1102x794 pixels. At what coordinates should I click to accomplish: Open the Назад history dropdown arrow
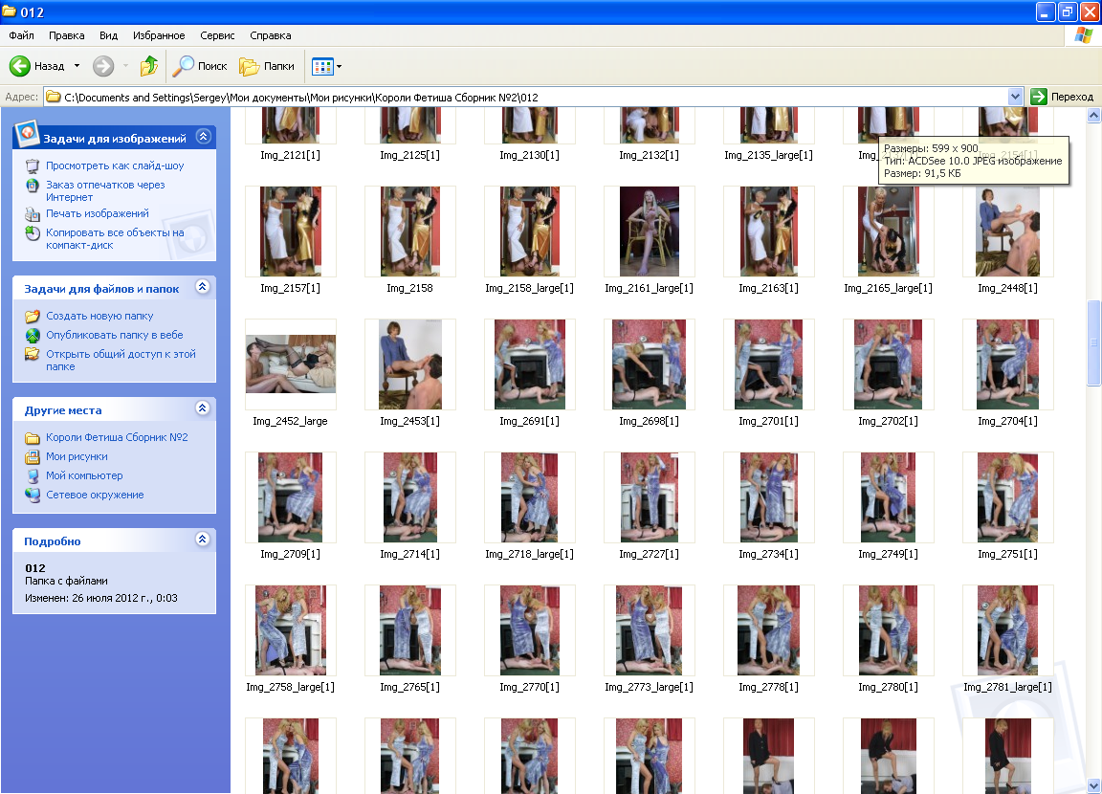[x=77, y=66]
